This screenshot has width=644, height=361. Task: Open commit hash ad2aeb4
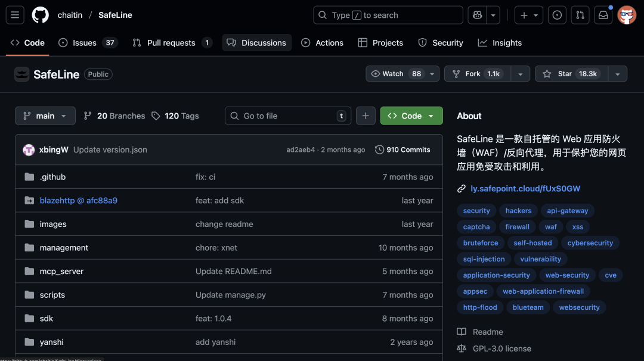301,150
